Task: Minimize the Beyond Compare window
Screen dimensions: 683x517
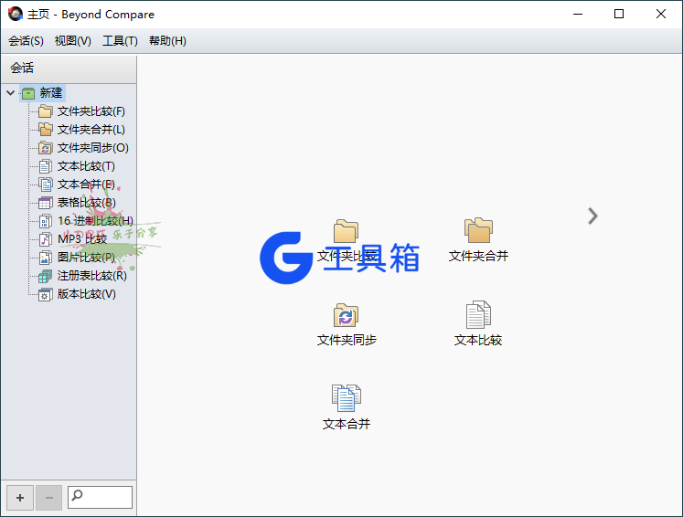Action: [x=578, y=14]
